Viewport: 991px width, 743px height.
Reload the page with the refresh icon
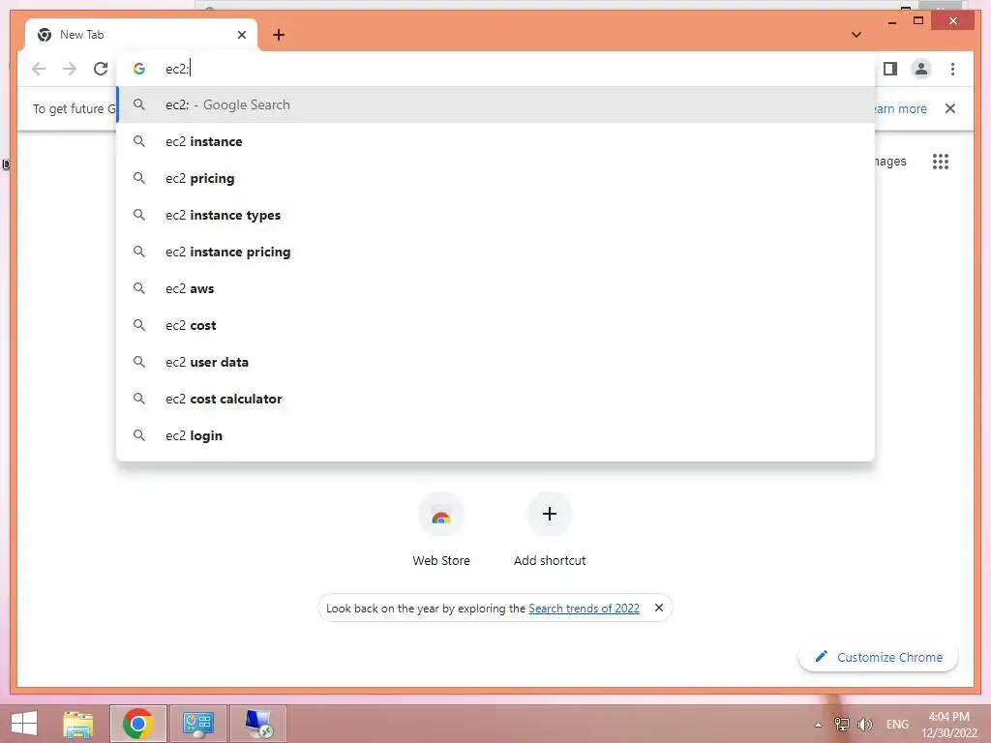(x=101, y=69)
